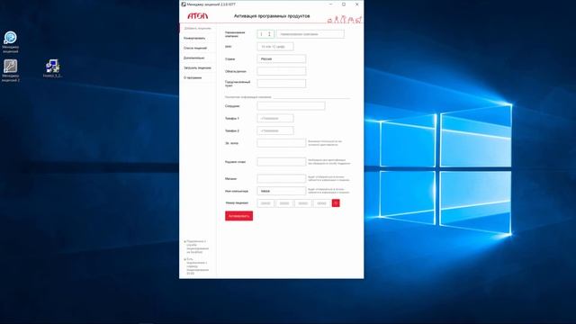The height and width of the screenshot is (324, 576).
Task: Click the Сотрудник input field
Action: [x=291, y=106]
